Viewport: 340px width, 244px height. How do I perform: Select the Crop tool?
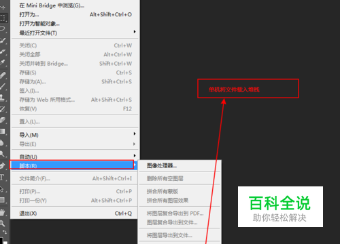point(3,52)
